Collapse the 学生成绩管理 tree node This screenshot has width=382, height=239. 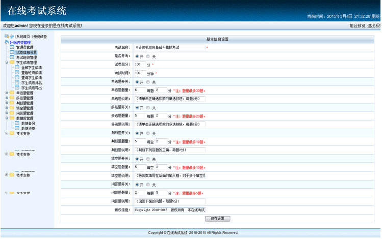coord(7,63)
